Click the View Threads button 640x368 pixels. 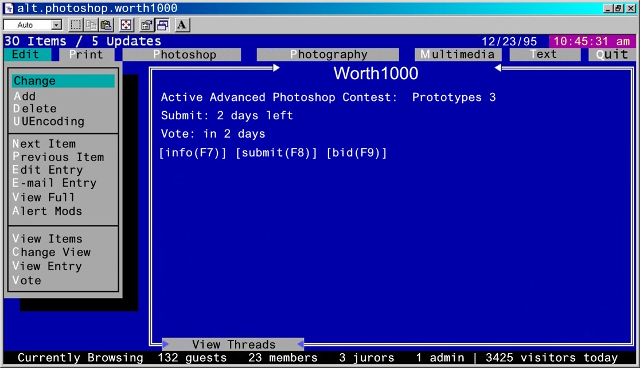[x=233, y=344]
